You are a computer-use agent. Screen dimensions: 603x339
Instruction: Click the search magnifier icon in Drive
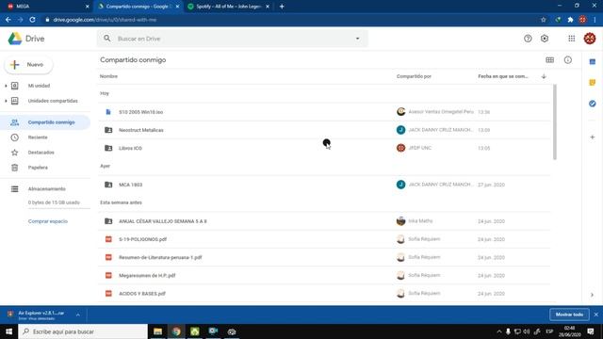pos(106,39)
